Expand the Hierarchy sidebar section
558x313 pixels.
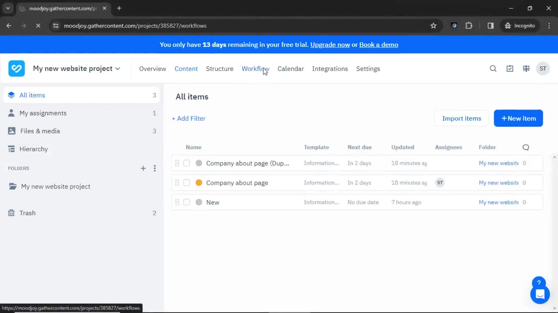pos(34,149)
